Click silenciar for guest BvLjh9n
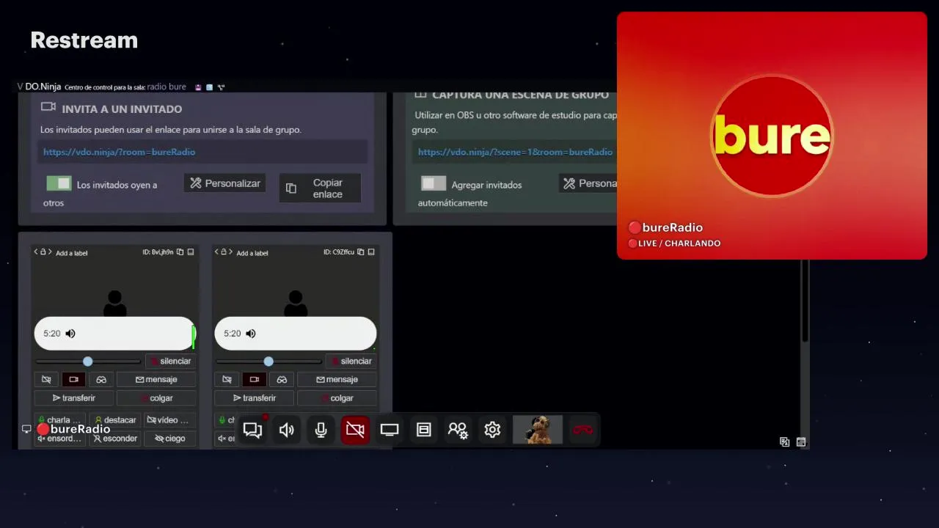The width and height of the screenshot is (939, 528). 170,361
